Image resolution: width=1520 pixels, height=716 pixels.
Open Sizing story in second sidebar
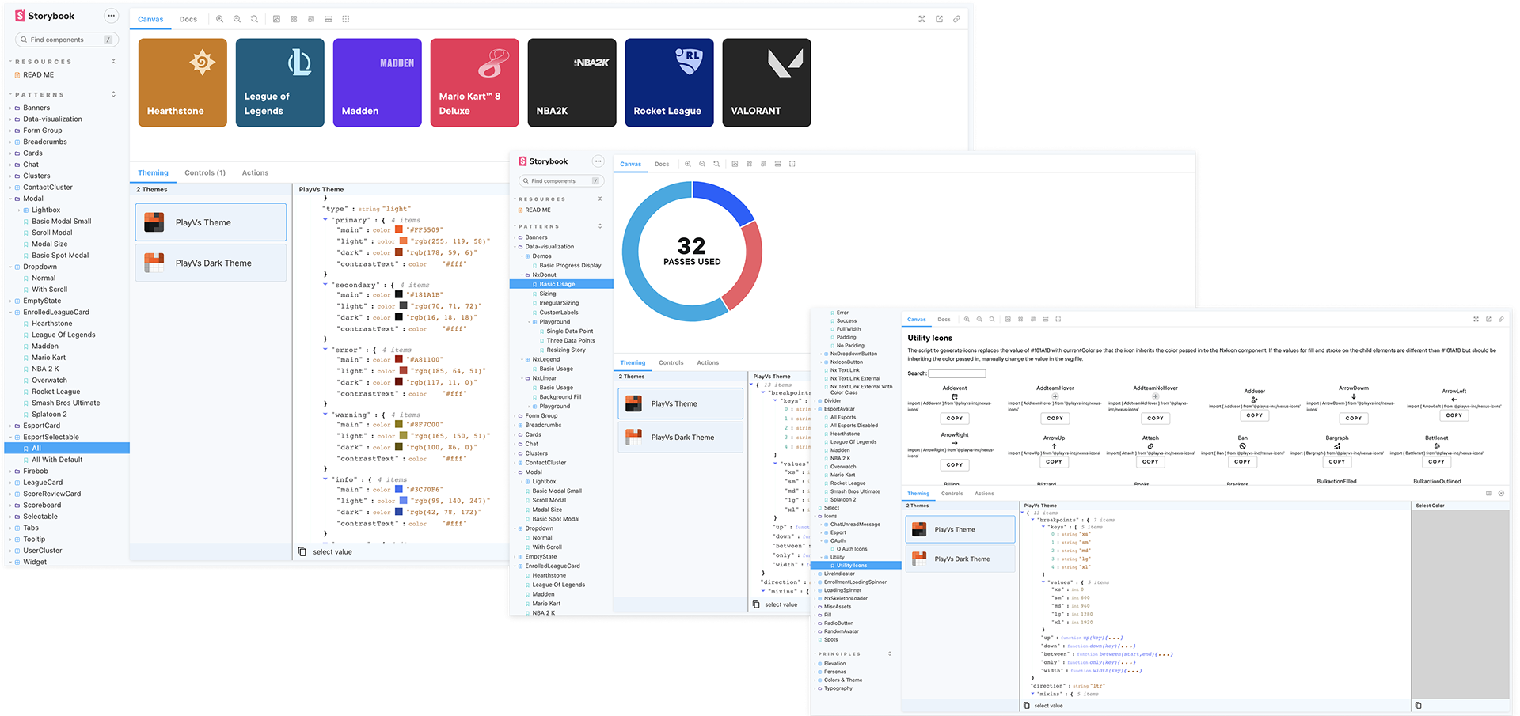click(548, 294)
